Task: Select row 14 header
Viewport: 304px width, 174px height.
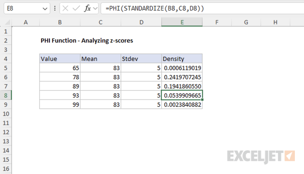Action: point(5,150)
